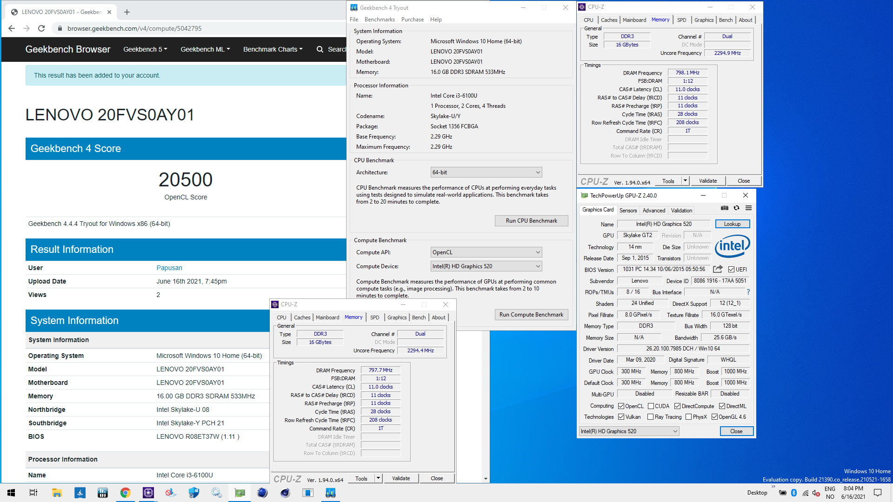The width and height of the screenshot is (893, 502).
Task: Click the Bus Interface question mark icon
Action: pos(748,292)
